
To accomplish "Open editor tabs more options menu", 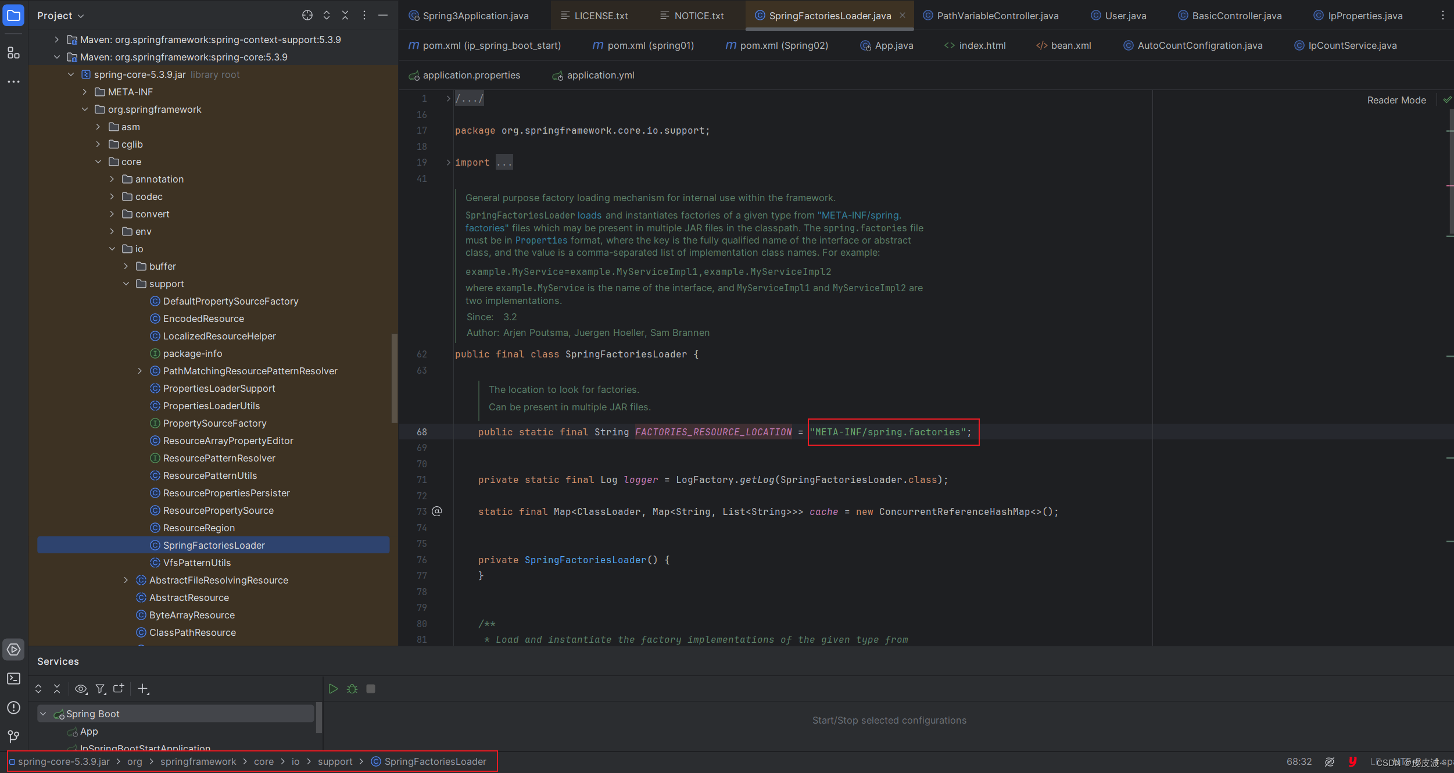I will [x=1442, y=16].
